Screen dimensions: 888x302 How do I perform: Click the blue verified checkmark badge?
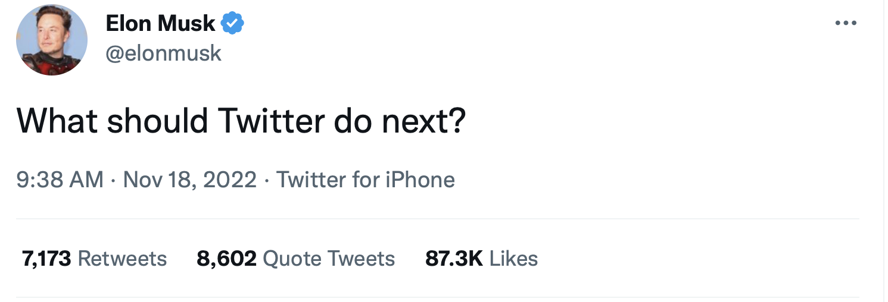232,24
